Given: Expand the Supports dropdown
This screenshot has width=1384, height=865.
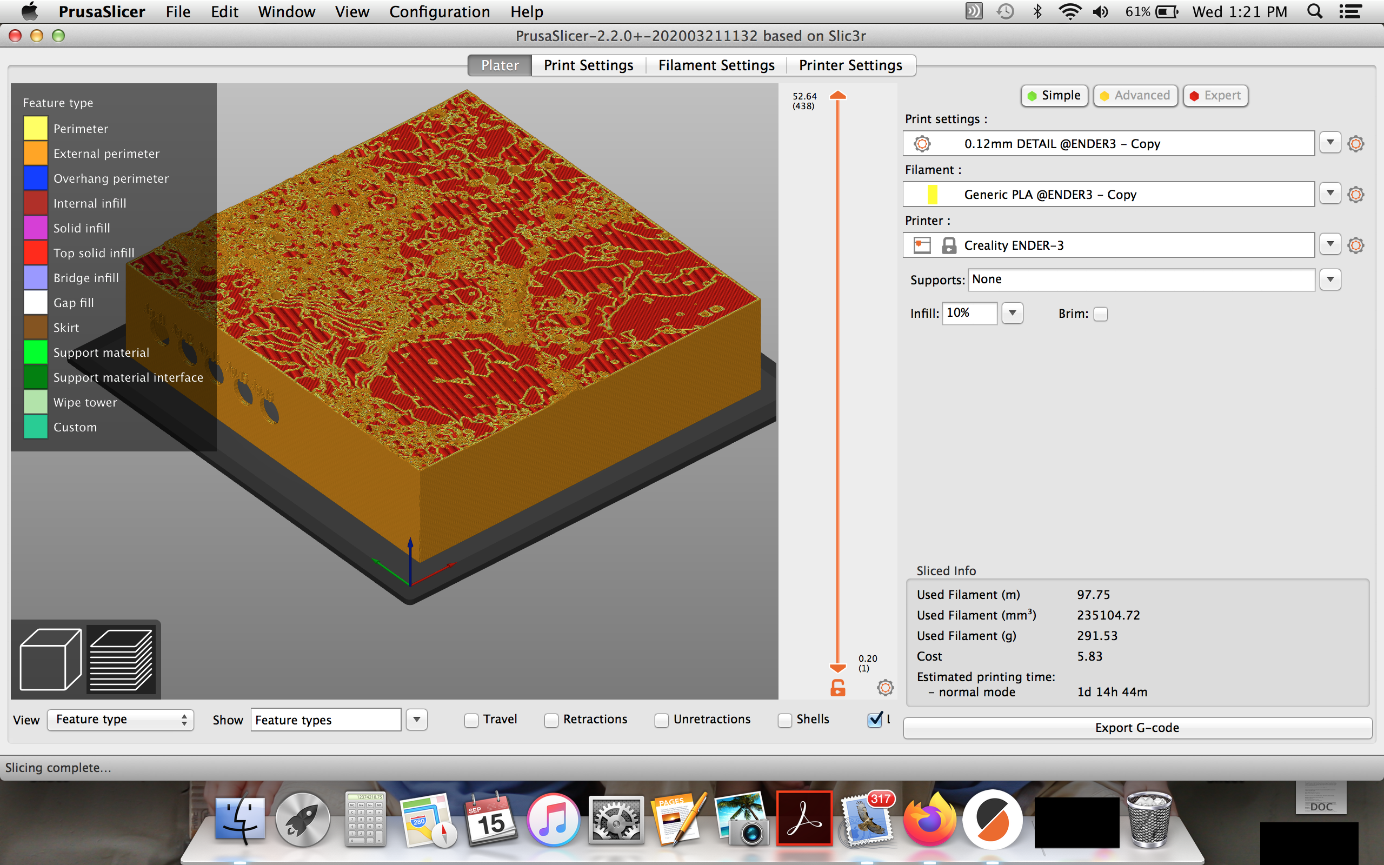Looking at the screenshot, I should tap(1330, 280).
